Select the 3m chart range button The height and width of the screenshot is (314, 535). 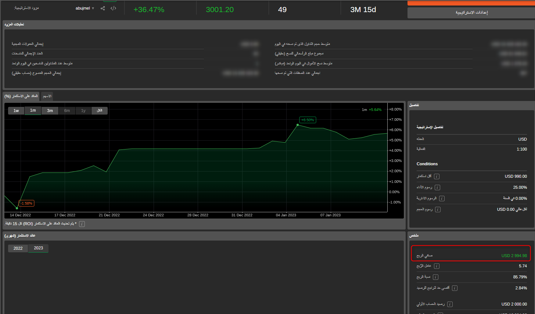(50, 111)
